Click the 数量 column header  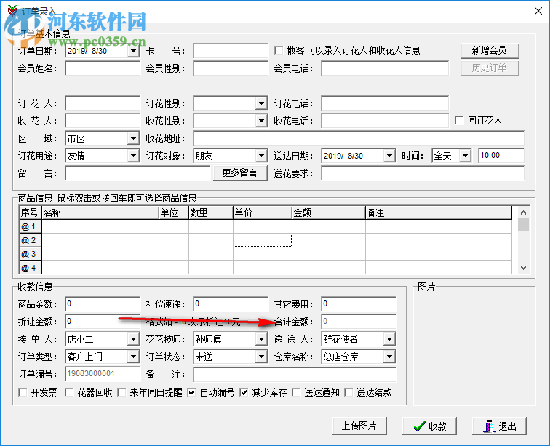pos(211,212)
